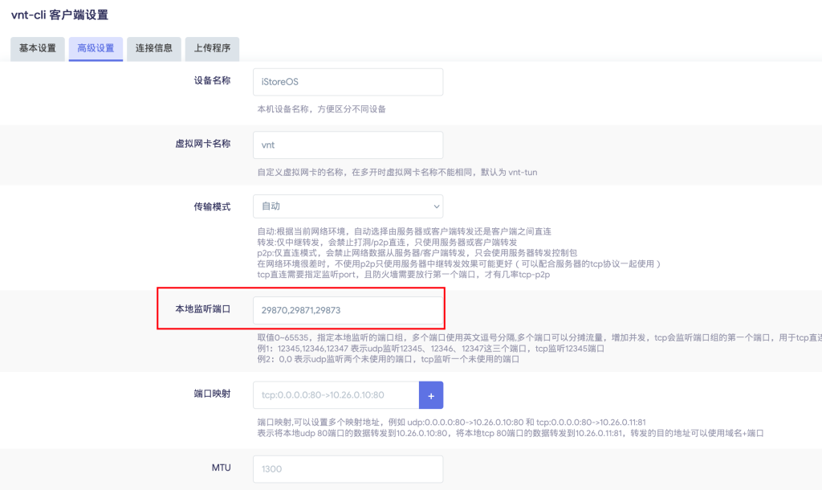Image resolution: width=822 pixels, height=490 pixels.
Task: Click the MTU field label
Action: [221, 468]
